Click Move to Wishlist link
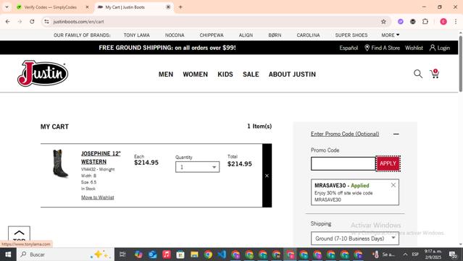 [97, 197]
